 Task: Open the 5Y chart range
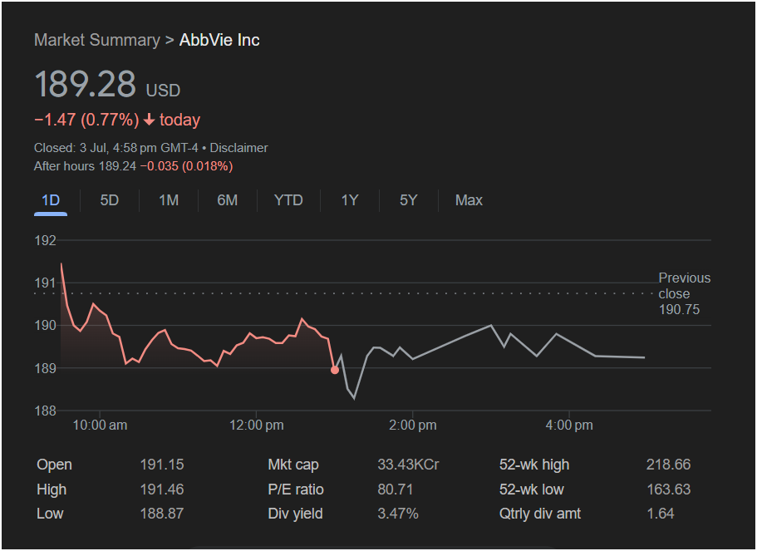pos(409,200)
